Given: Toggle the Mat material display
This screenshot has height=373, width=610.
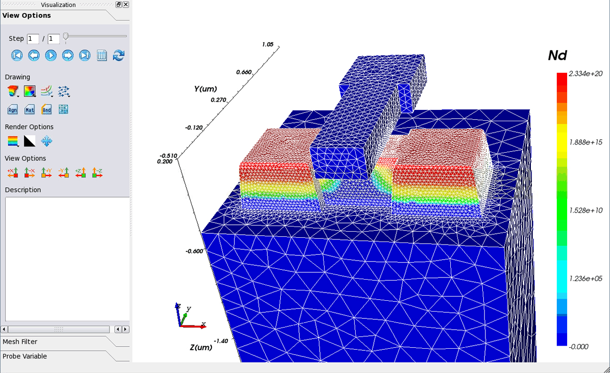Looking at the screenshot, I should click(29, 109).
